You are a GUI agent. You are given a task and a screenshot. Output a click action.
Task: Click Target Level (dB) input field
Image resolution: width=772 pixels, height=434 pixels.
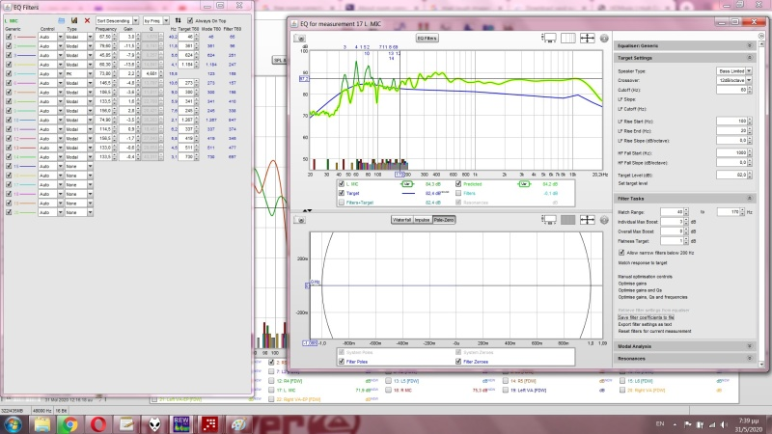[x=731, y=176]
